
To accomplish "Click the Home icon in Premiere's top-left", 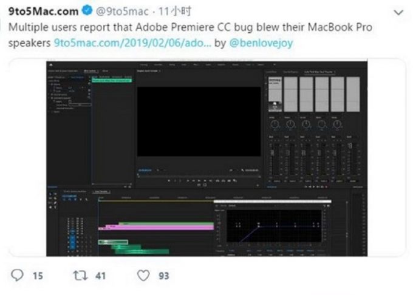I will click(x=50, y=64).
